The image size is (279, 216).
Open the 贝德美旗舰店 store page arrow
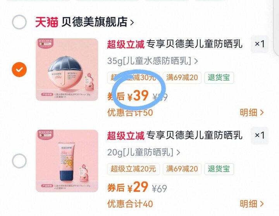tap(132, 22)
